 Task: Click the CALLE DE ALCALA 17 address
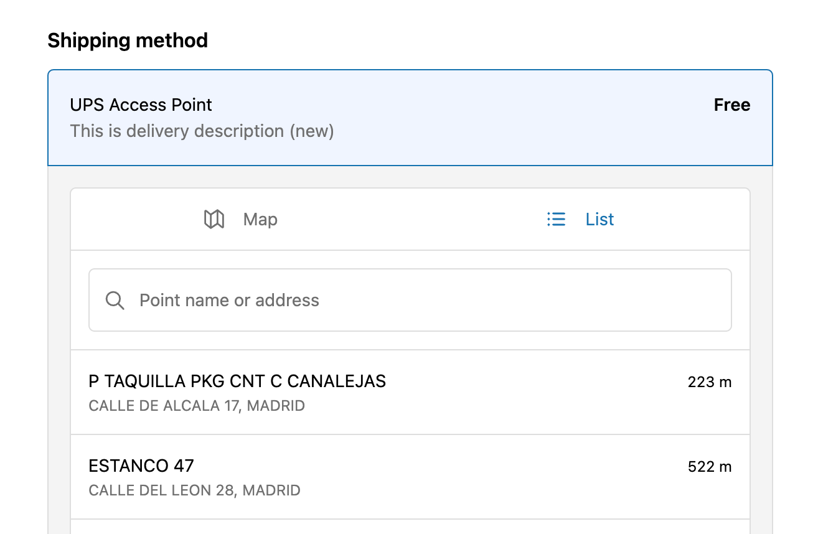[x=197, y=406]
